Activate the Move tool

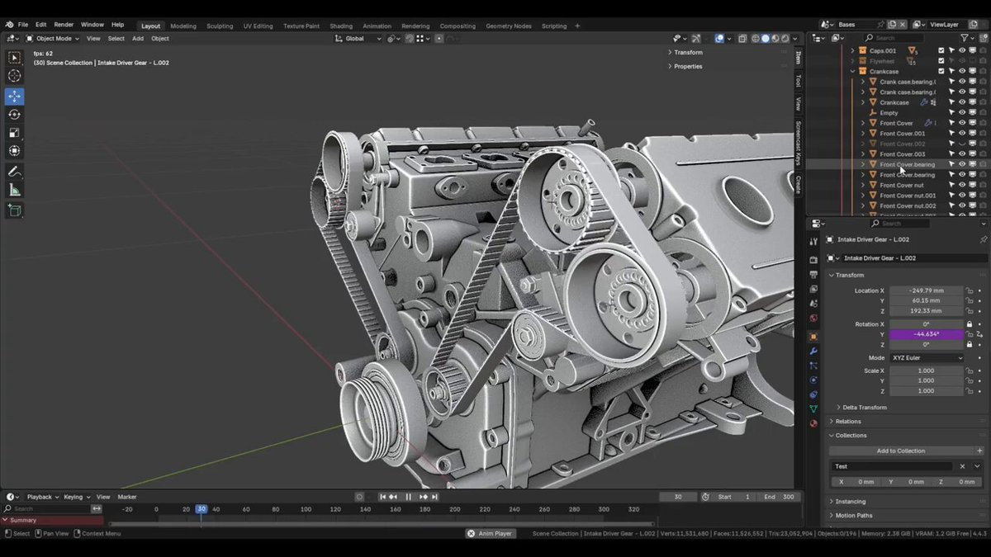14,96
